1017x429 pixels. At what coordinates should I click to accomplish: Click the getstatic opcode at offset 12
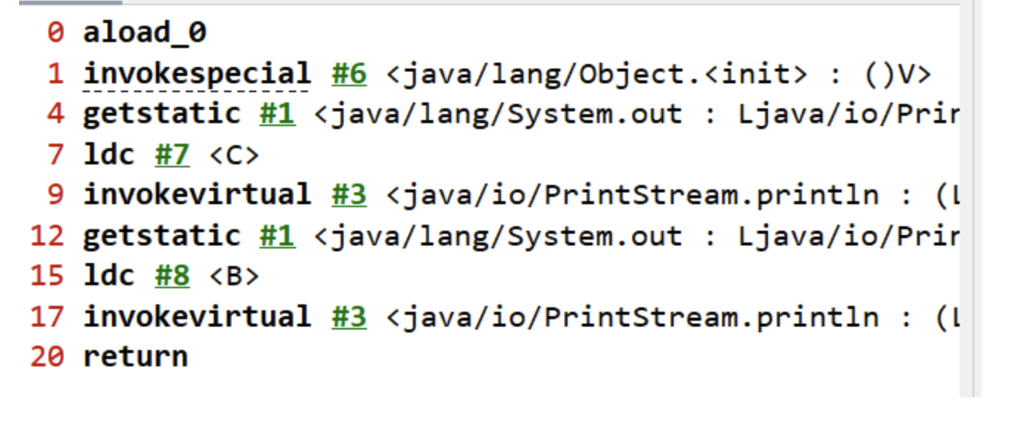click(161, 236)
